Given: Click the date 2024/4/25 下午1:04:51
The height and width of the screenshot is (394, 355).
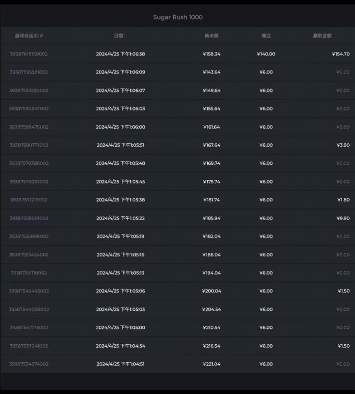Looking at the screenshot, I should point(120,364).
